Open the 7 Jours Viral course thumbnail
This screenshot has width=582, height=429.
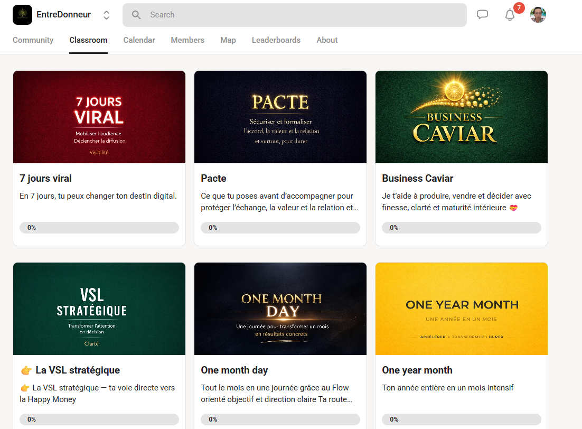click(99, 117)
